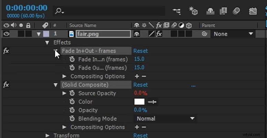267x138 pixels.
Task: Toggle Motion Blur box for fair.png layer
Action: click(174, 34)
